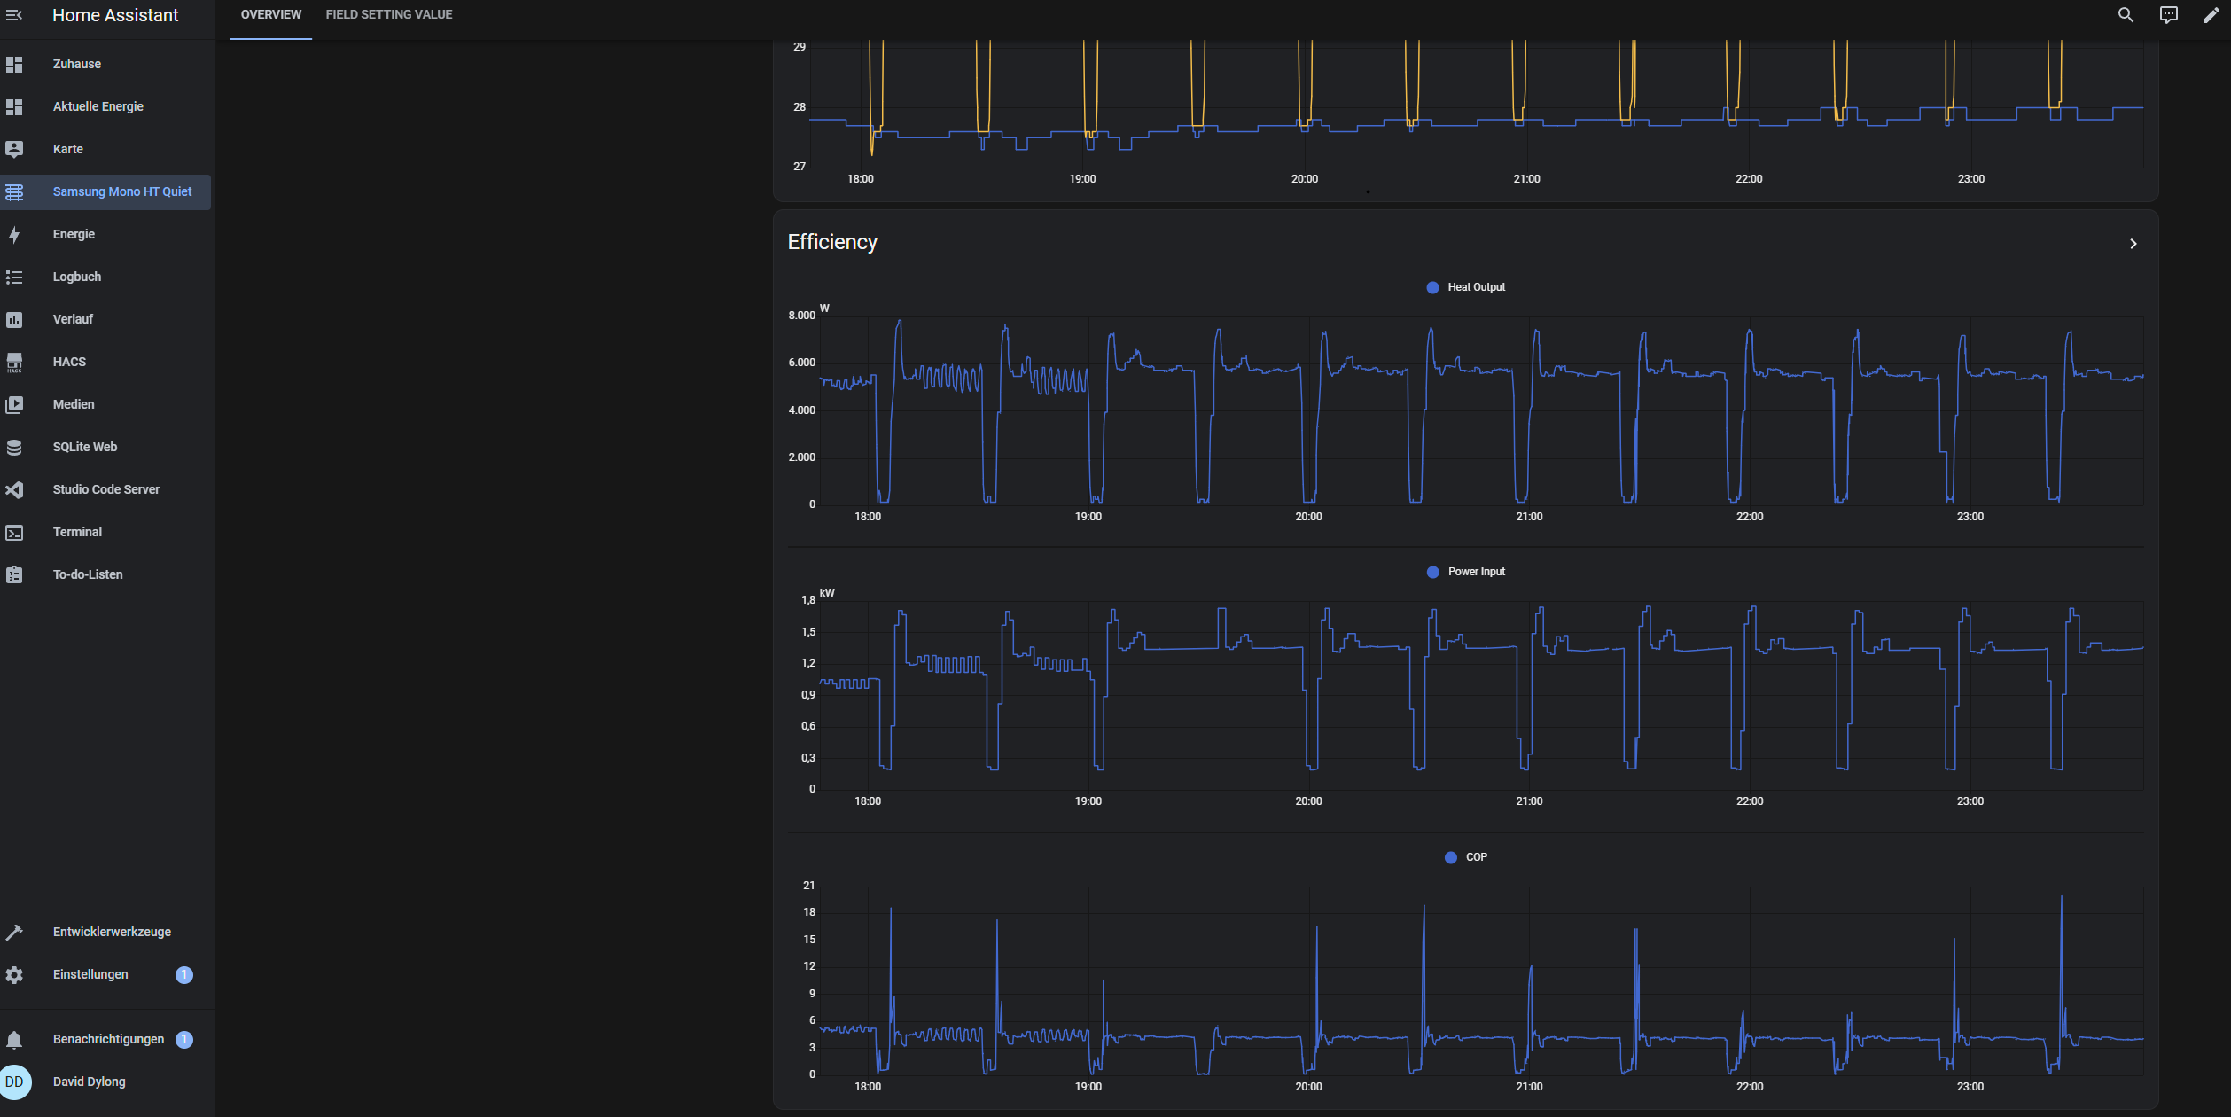Open search using the magnifier icon

(x=2126, y=15)
